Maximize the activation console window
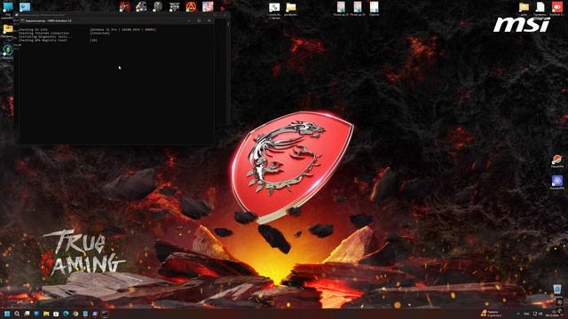This screenshot has width=568, height=319. coord(199,20)
